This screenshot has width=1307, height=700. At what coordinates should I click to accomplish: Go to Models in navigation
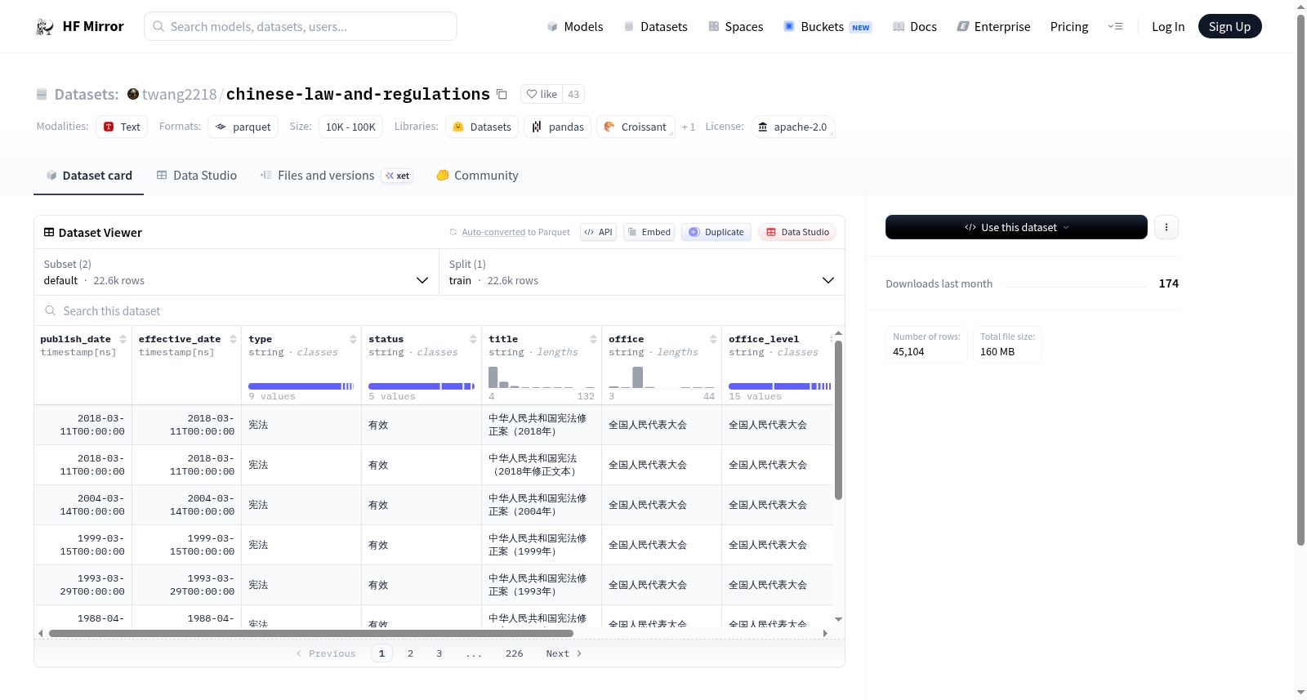[x=575, y=26]
